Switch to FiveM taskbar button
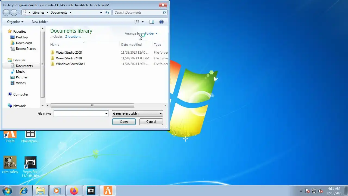The width and height of the screenshot is (348, 196). tap(108, 191)
